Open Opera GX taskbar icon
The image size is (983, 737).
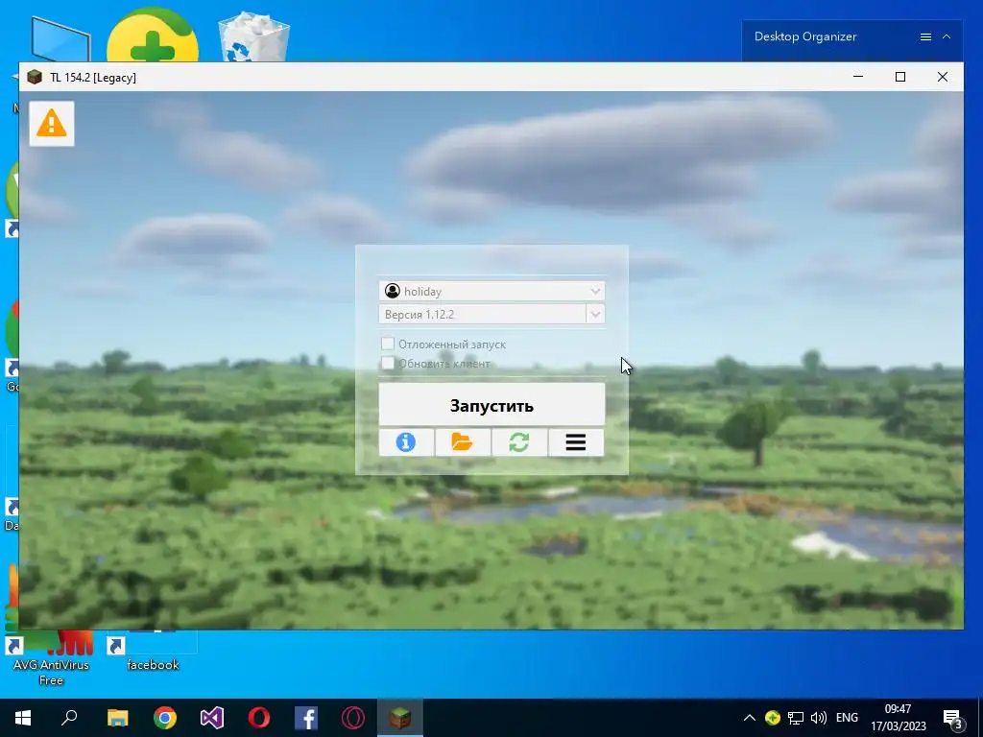(353, 718)
